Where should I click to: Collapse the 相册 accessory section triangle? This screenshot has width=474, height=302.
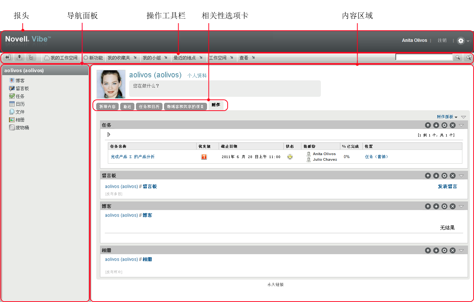(x=461, y=250)
